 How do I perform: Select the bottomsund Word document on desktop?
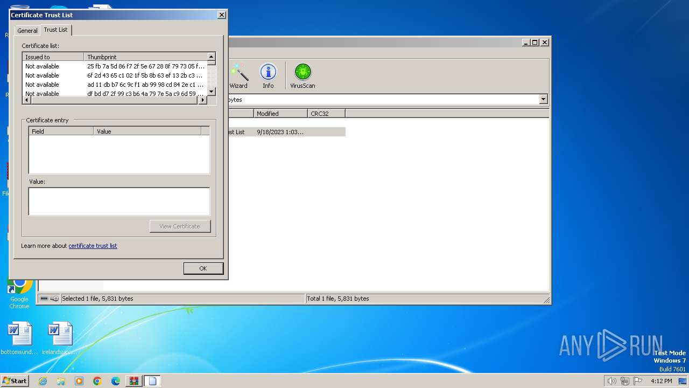click(19, 338)
